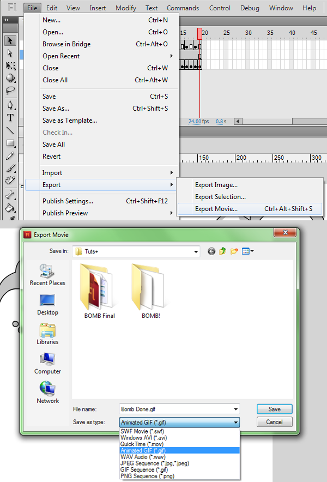Choose Export Image... from submenu
Screen dimensions: 327x482
[x=250, y=185]
